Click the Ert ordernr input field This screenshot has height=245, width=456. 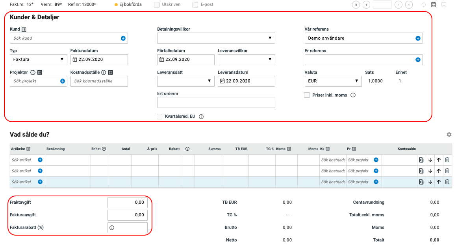click(x=216, y=102)
